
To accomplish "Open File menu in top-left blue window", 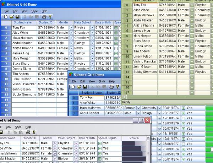I will click(7, 11).
